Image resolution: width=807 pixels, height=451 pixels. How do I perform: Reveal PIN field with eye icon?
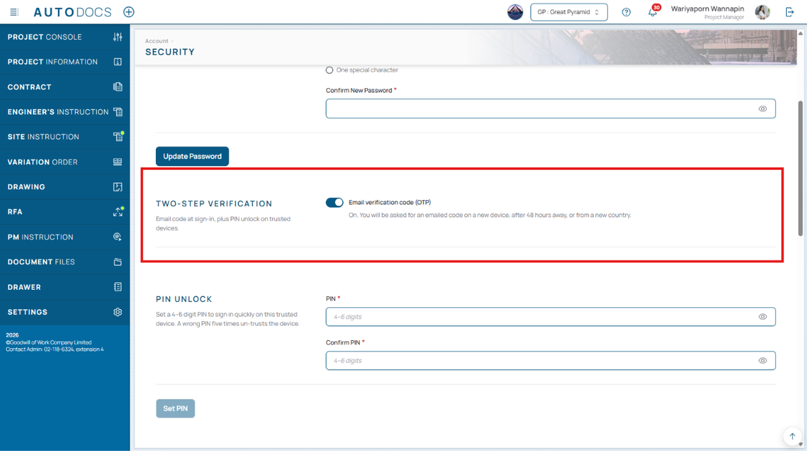click(763, 317)
